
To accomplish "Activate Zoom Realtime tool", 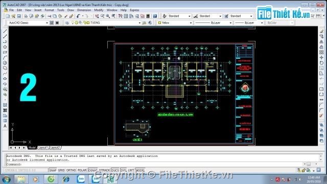I will click(x=102, y=16).
